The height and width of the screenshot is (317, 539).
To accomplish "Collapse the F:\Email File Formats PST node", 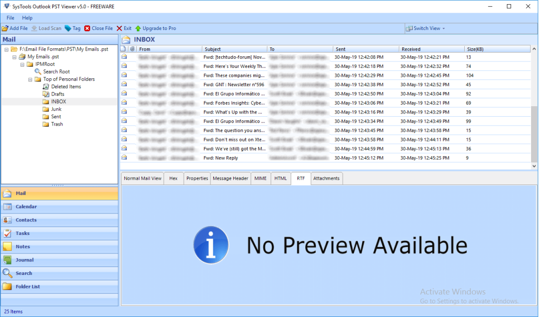I will click(x=6, y=49).
